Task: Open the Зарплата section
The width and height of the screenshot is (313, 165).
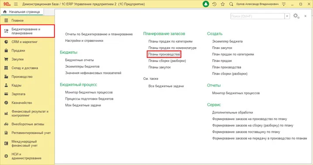Action: [x=18, y=94]
